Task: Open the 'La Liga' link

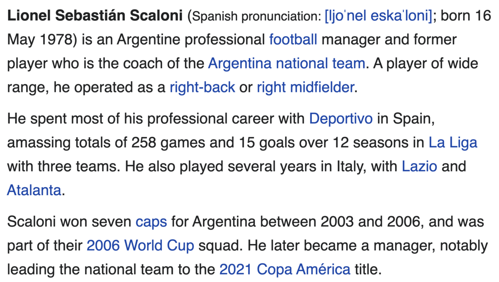Action: [x=453, y=143]
